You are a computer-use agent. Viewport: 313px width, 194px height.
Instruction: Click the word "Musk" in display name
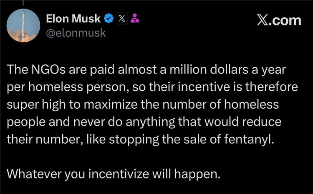click(x=88, y=19)
